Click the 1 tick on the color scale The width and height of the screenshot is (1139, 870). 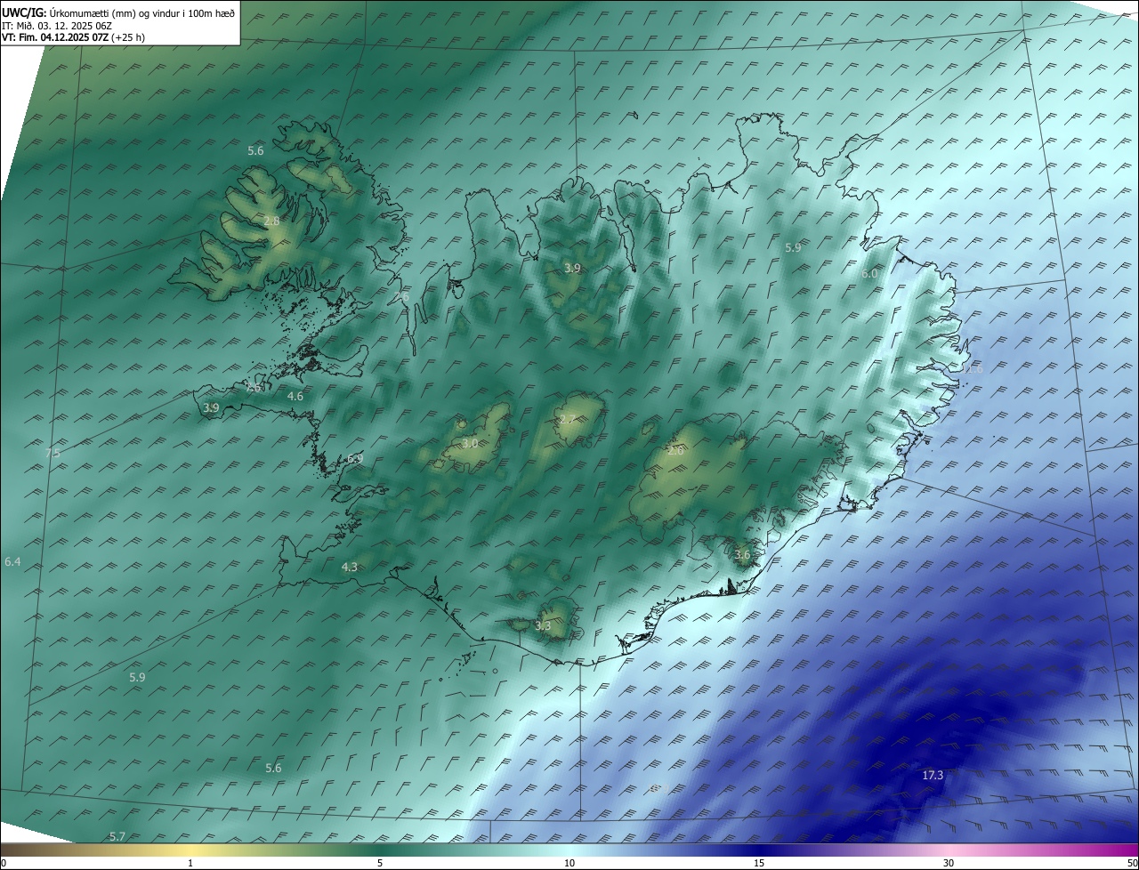(190, 864)
